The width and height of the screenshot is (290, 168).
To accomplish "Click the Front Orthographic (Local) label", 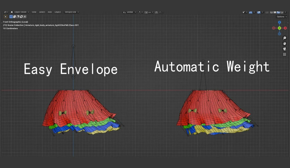I will (16, 22).
